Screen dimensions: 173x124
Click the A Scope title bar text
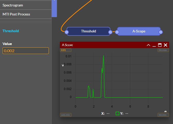coord(67,45)
